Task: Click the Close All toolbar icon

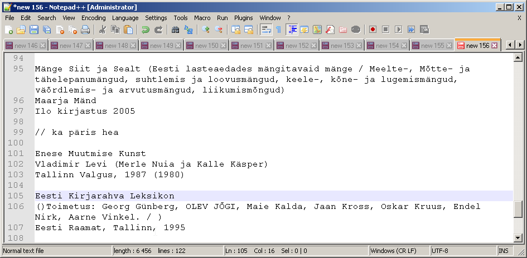Action: [72, 30]
